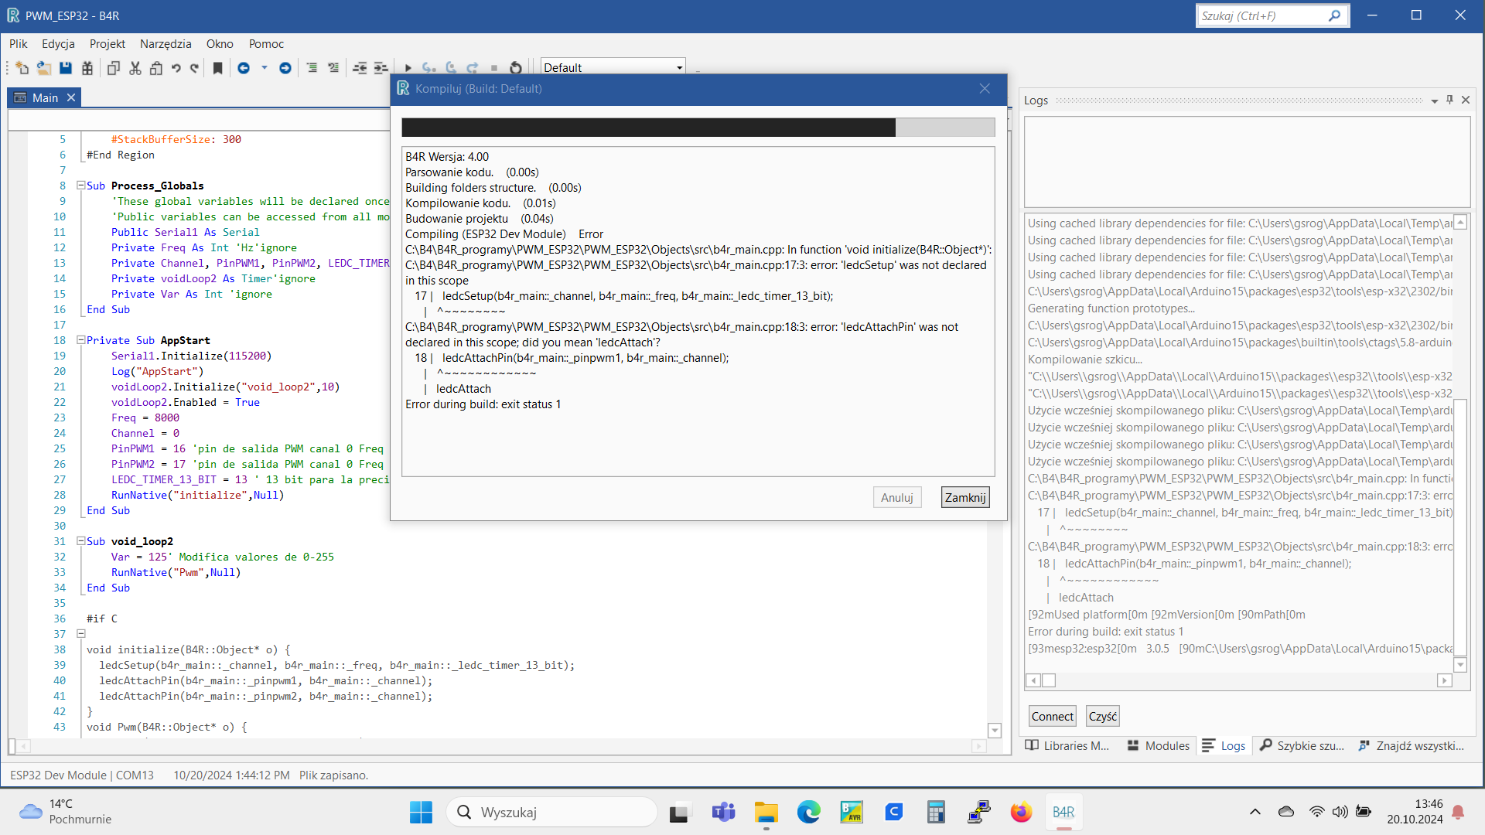
Task: Click the Run play toolbar icon
Action: pyautogui.click(x=408, y=68)
